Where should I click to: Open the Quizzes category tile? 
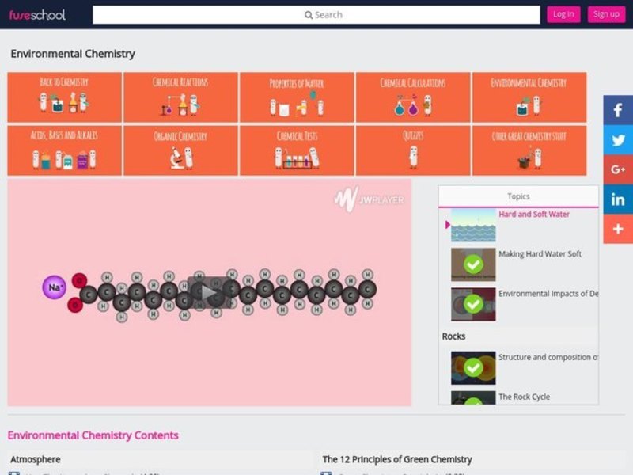[x=412, y=150]
